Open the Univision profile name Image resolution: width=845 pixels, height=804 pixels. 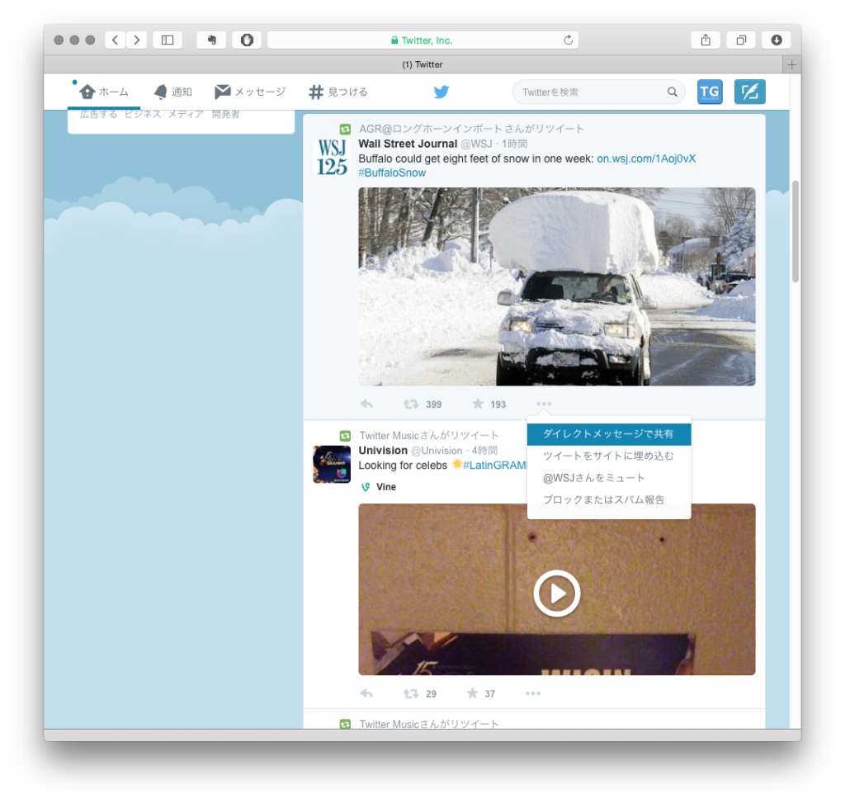point(383,450)
